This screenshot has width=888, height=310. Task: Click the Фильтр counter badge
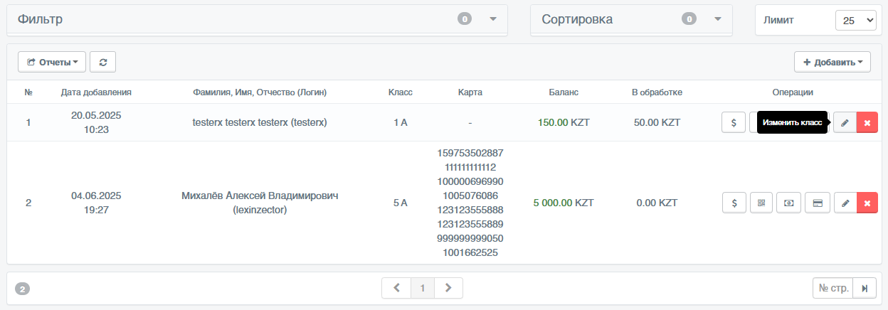tap(465, 19)
